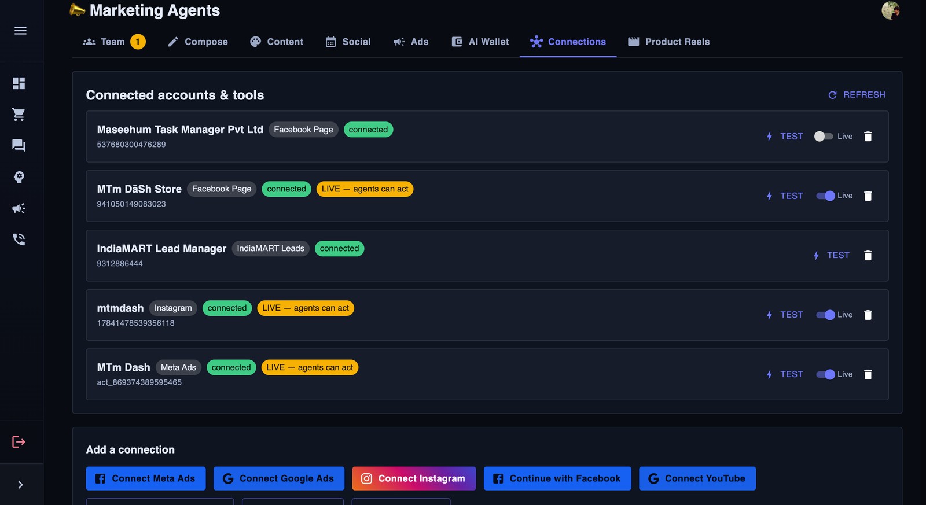Delete the Maseehum Task Manager connection

pos(868,137)
